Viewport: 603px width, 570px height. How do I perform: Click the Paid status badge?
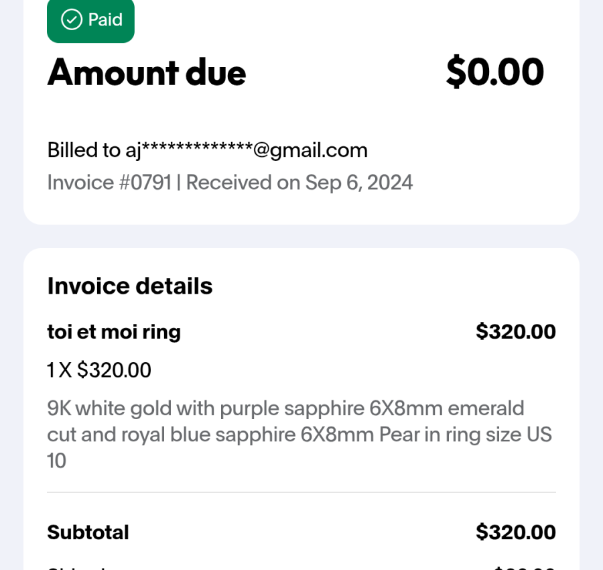tap(90, 20)
